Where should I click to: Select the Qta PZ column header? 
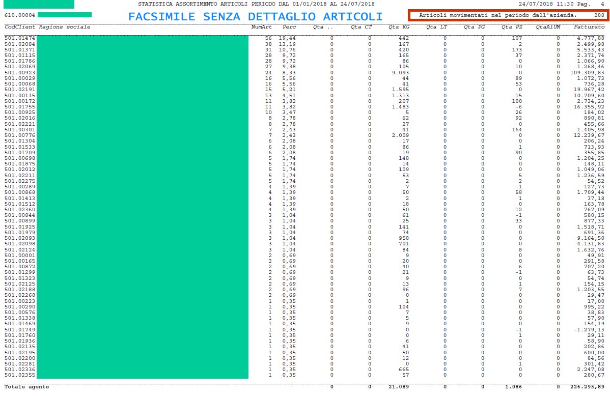pos(512,26)
